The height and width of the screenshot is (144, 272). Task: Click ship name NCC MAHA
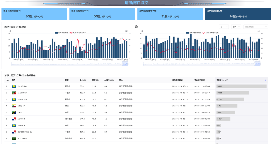tap(22, 138)
